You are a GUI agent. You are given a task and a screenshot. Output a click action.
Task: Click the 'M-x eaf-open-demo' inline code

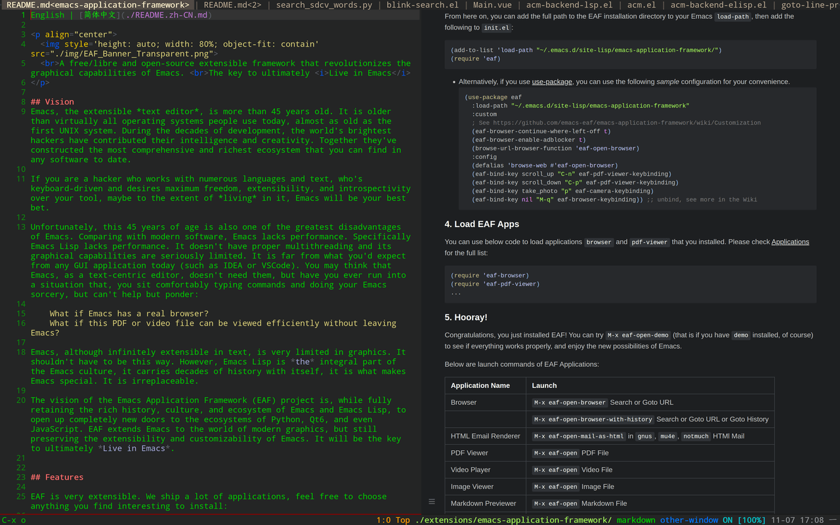[x=638, y=335]
